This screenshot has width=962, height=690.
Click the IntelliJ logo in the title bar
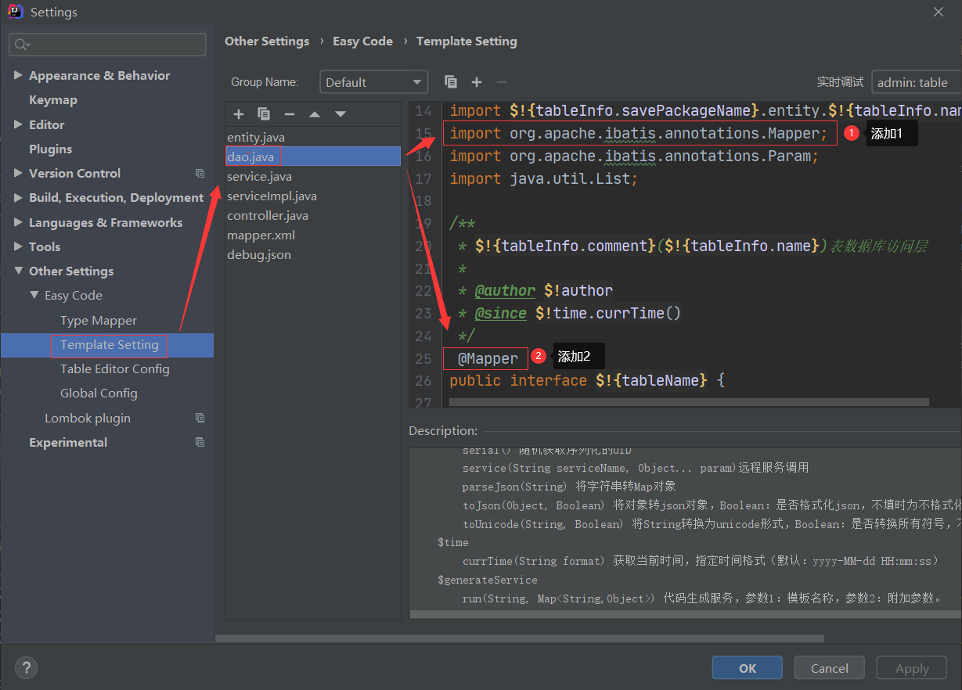pos(15,12)
